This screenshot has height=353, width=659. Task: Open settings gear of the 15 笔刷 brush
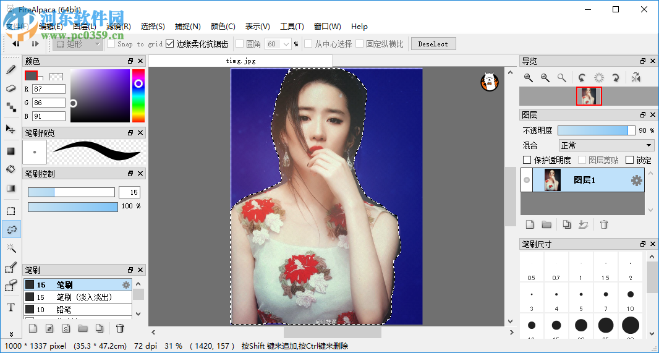click(x=125, y=285)
